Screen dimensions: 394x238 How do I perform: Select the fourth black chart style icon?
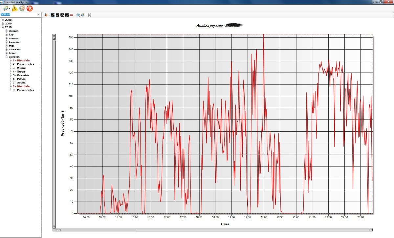tap(67, 15)
